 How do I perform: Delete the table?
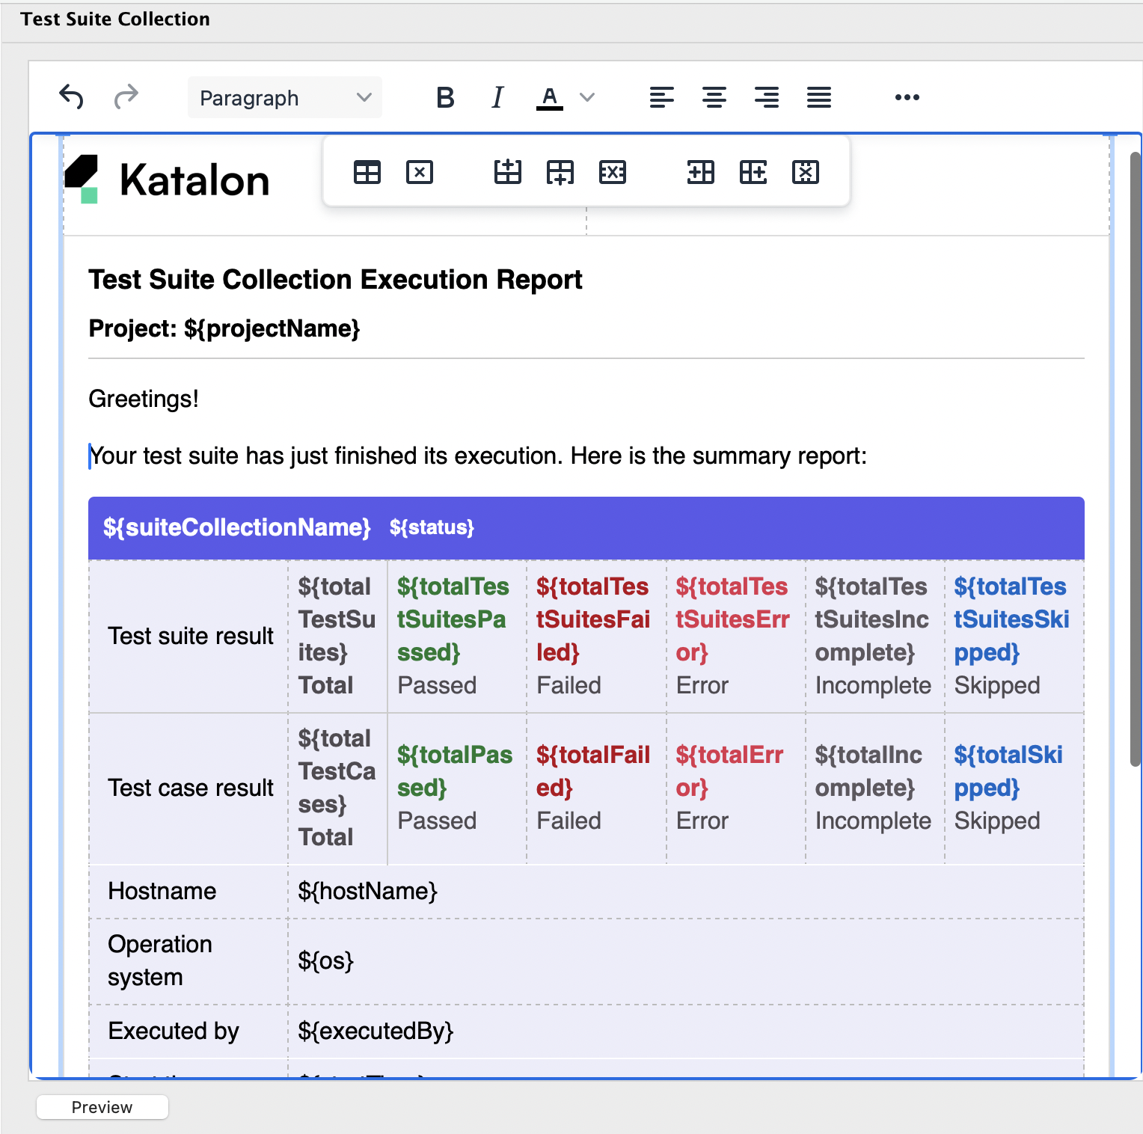[420, 172]
